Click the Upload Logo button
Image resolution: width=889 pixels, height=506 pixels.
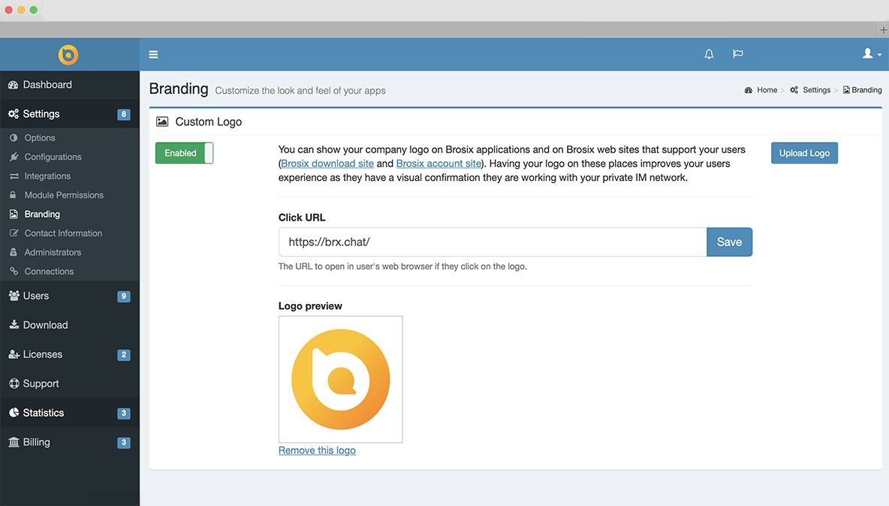[804, 153]
